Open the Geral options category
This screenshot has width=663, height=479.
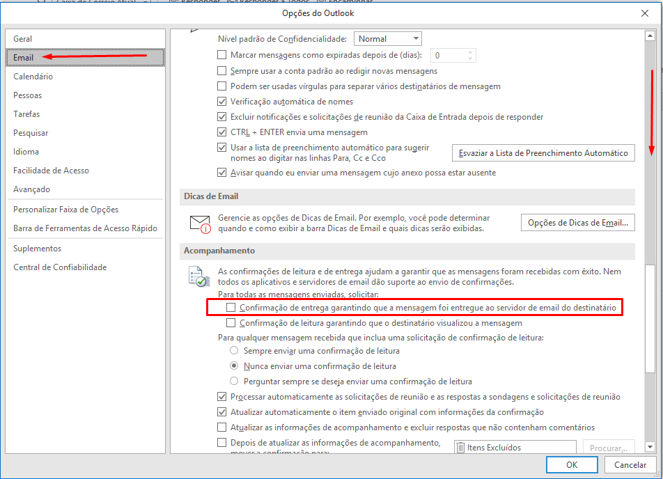click(86, 39)
